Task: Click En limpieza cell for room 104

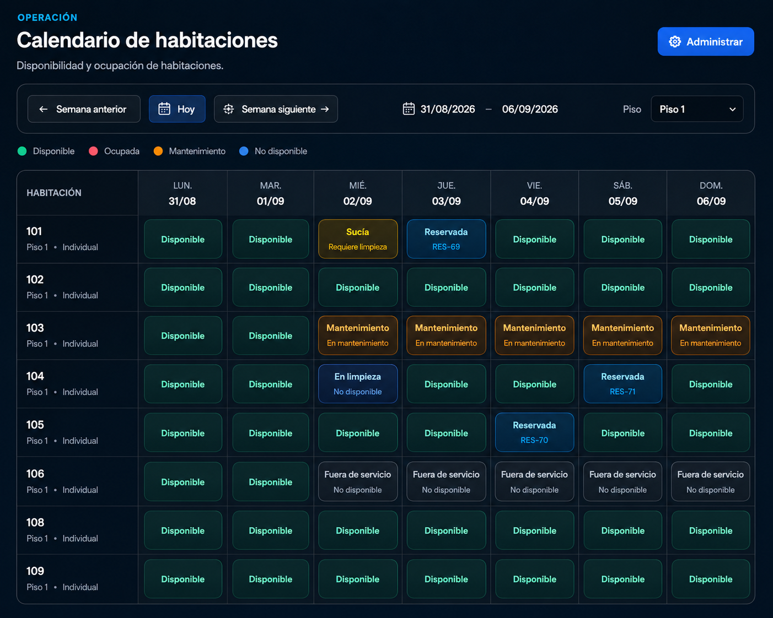Action: (x=358, y=384)
